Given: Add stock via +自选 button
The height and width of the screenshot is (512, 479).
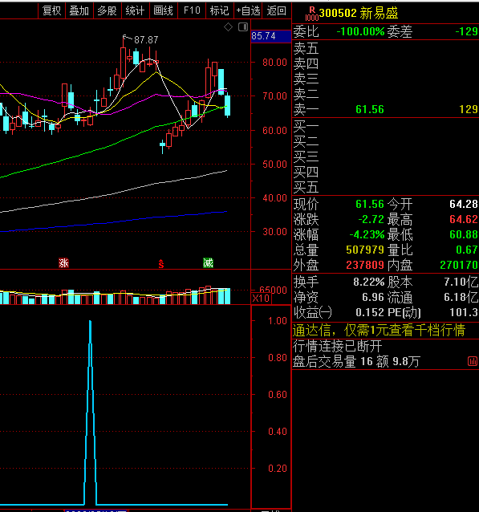Looking at the screenshot, I should [248, 10].
